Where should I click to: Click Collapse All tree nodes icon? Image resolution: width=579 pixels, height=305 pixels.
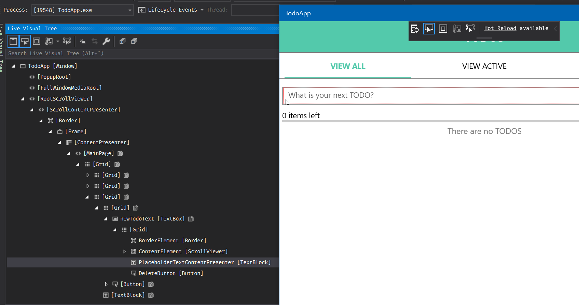click(134, 41)
